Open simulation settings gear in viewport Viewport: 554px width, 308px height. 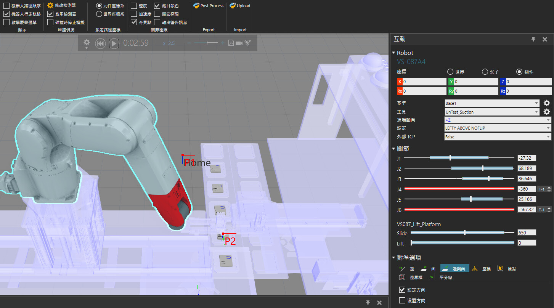87,43
